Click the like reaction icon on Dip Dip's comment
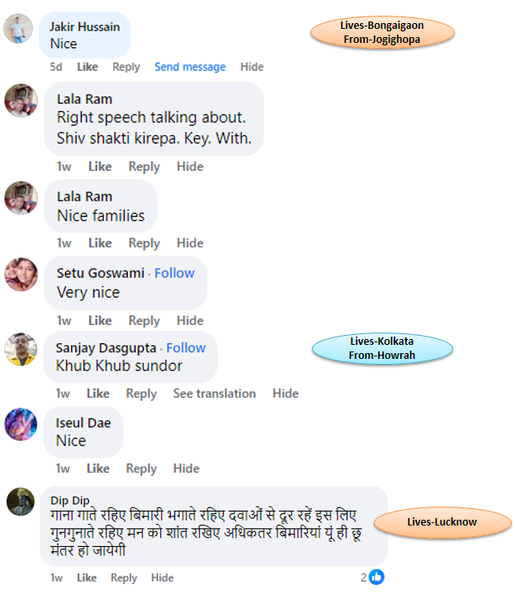515x594 pixels. click(x=376, y=577)
